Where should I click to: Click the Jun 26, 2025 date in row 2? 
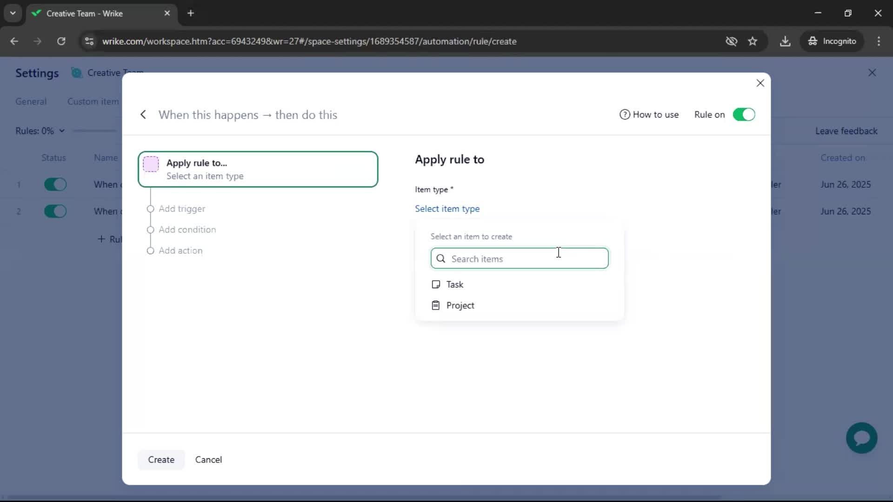pyautogui.click(x=846, y=211)
